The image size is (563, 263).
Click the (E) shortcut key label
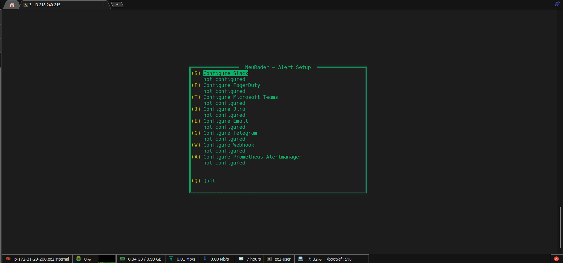point(196,121)
